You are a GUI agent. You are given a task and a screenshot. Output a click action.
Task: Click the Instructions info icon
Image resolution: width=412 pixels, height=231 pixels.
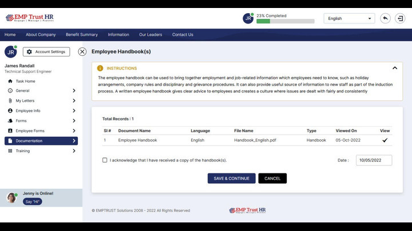tap(101, 68)
